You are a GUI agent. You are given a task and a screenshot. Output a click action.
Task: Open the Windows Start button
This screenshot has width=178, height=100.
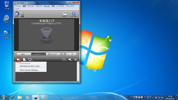(3, 97)
